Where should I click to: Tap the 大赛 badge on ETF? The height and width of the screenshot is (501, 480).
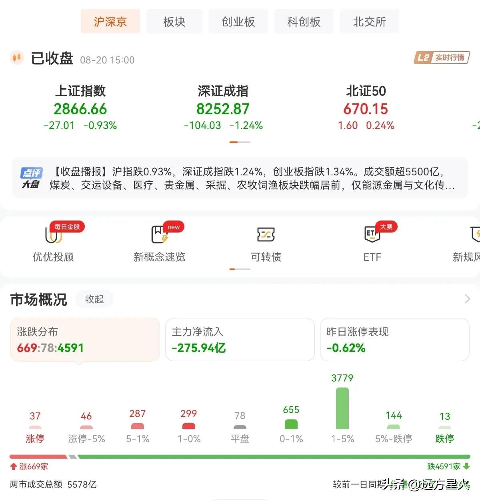click(x=386, y=227)
